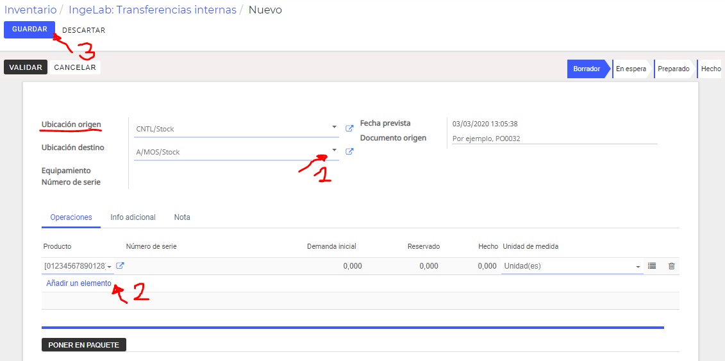Expand the CNTL/Stock origin location dropdown
Viewport: 725px width, 361px height.
point(334,127)
